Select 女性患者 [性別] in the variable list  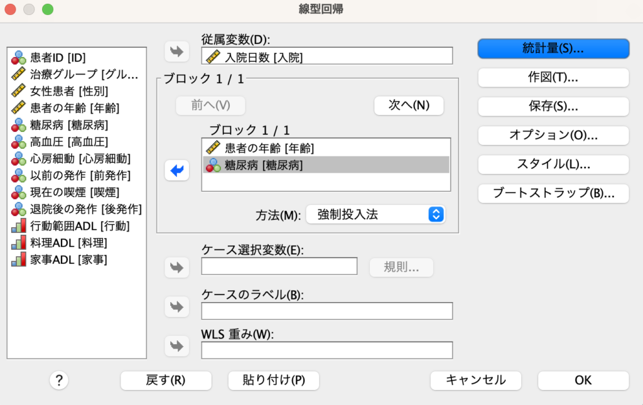(x=69, y=91)
